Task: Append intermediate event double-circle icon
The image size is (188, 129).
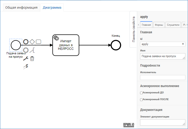Action: coord(26,50)
